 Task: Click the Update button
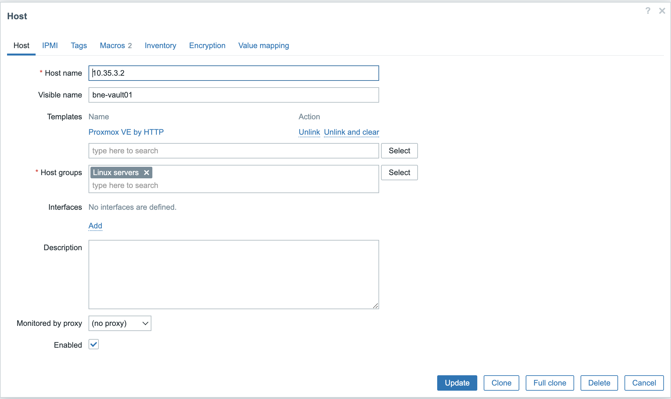457,383
